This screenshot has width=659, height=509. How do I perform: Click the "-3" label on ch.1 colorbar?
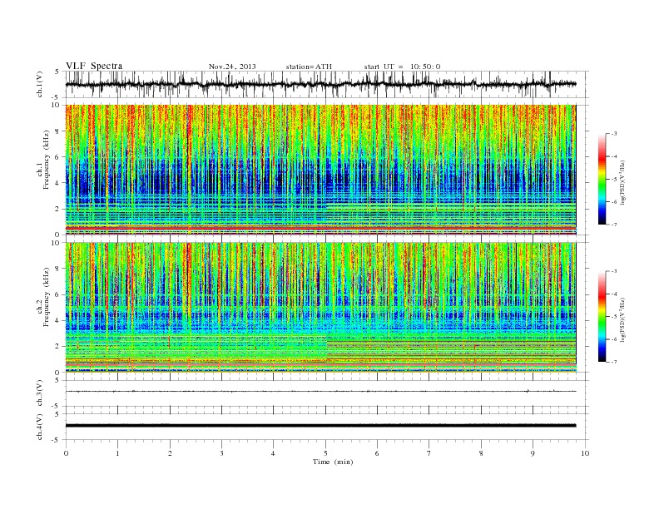click(614, 134)
